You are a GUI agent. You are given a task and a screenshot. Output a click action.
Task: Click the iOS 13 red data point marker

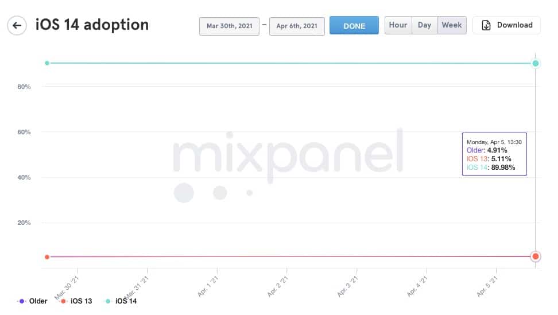(x=535, y=256)
